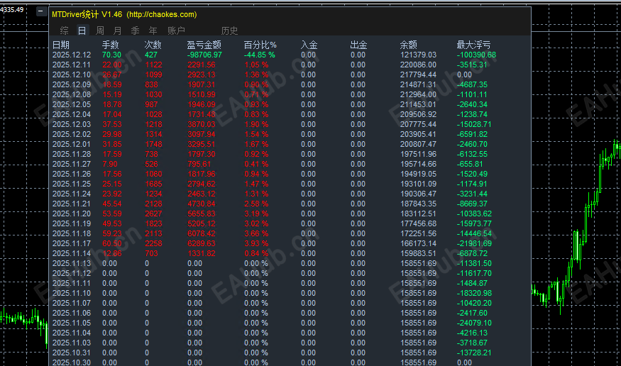Click the profit value 5655.83
The image size is (621, 366).
202,213
